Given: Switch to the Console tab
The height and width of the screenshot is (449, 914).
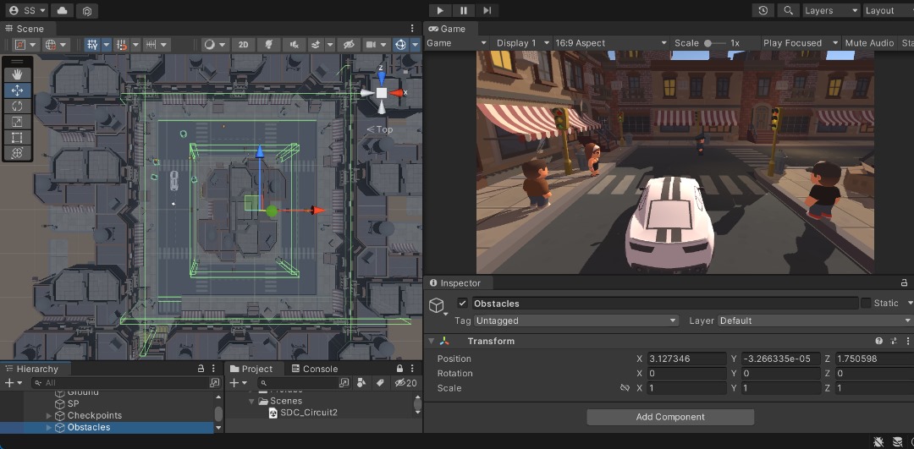Looking at the screenshot, I should click(x=313, y=369).
